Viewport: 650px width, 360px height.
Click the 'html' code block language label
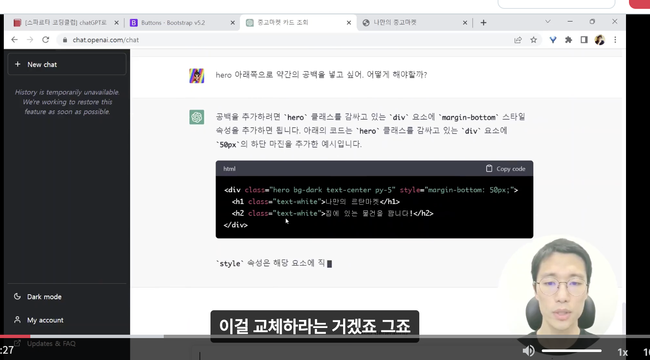tap(229, 169)
